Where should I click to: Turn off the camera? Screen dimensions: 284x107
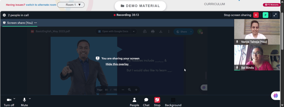pos(9,102)
